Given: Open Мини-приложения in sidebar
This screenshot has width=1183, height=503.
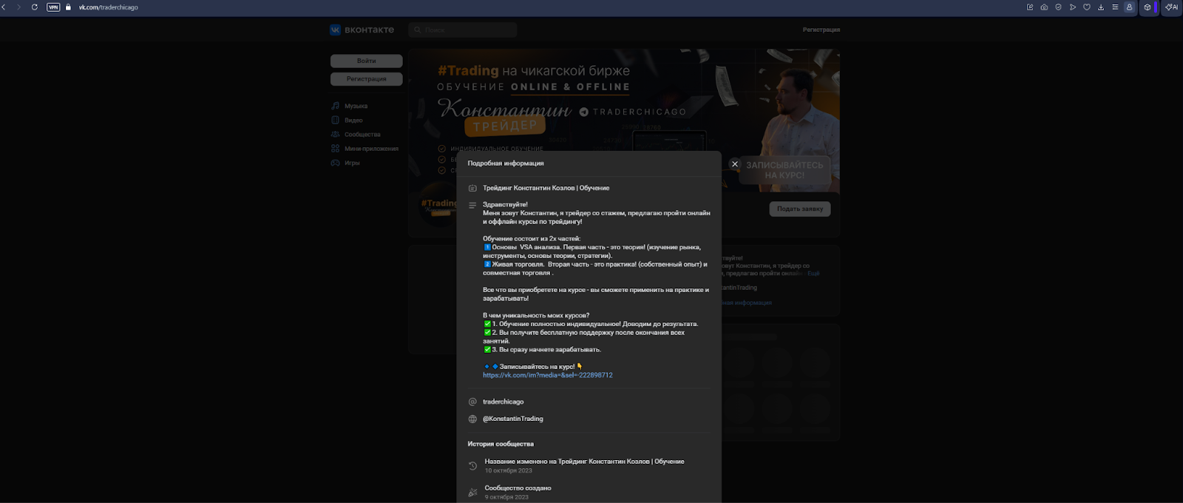Looking at the screenshot, I should (370, 149).
